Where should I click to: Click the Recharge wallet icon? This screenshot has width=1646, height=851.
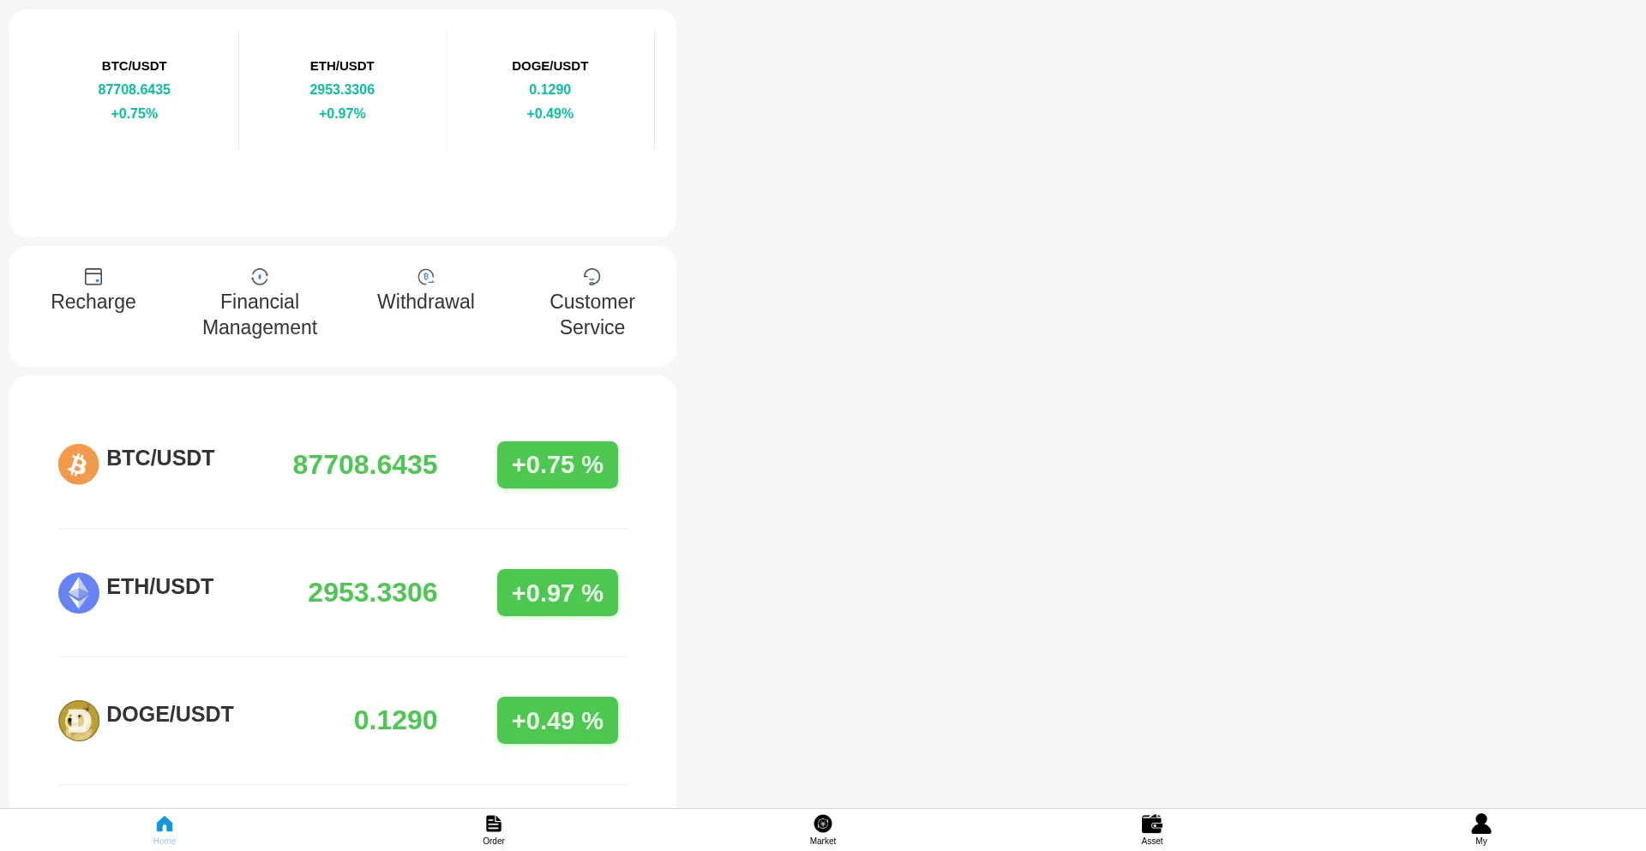(93, 277)
